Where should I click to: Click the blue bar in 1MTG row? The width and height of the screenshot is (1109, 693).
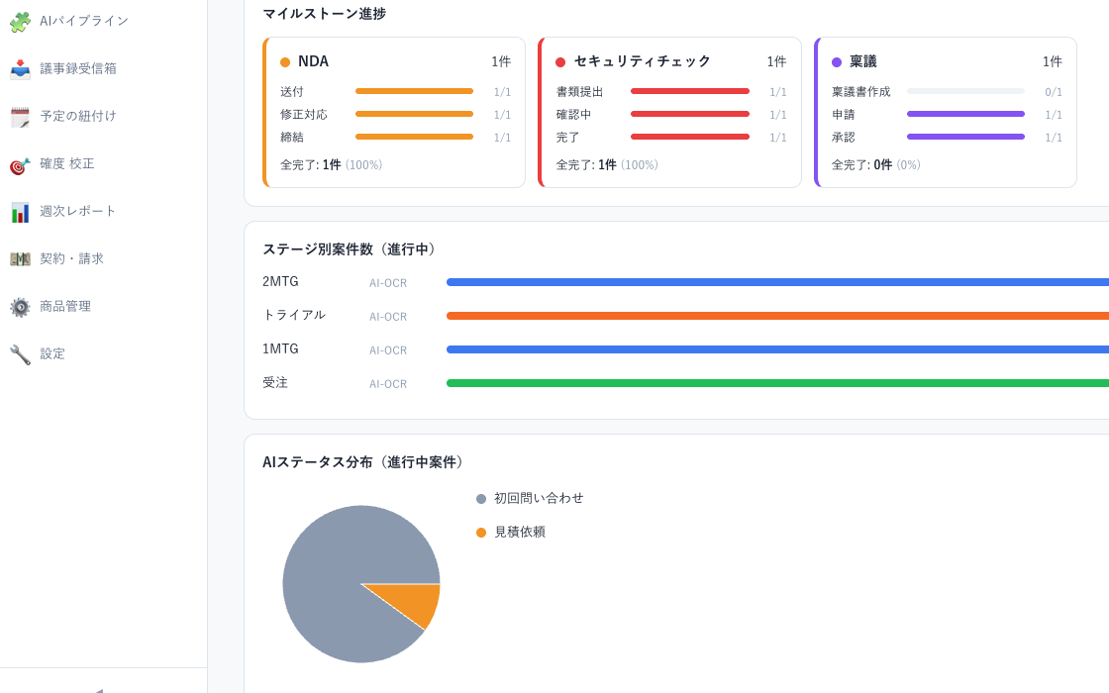(x=777, y=349)
